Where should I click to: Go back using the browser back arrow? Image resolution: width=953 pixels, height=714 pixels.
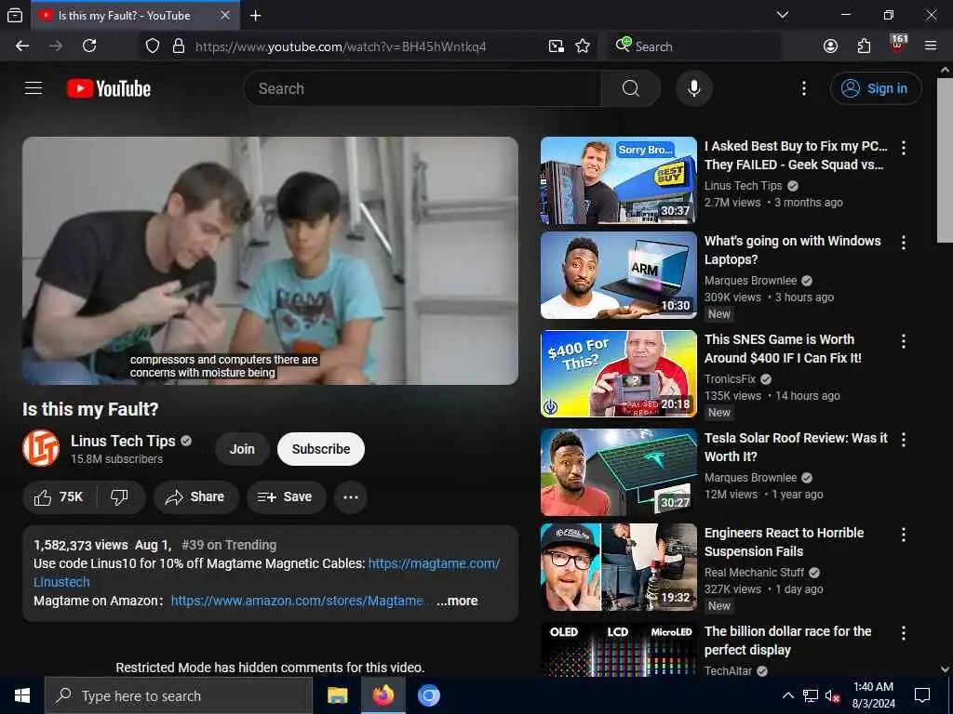(x=22, y=46)
